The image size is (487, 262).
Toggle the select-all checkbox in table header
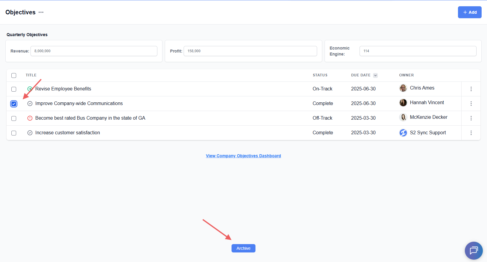(14, 75)
